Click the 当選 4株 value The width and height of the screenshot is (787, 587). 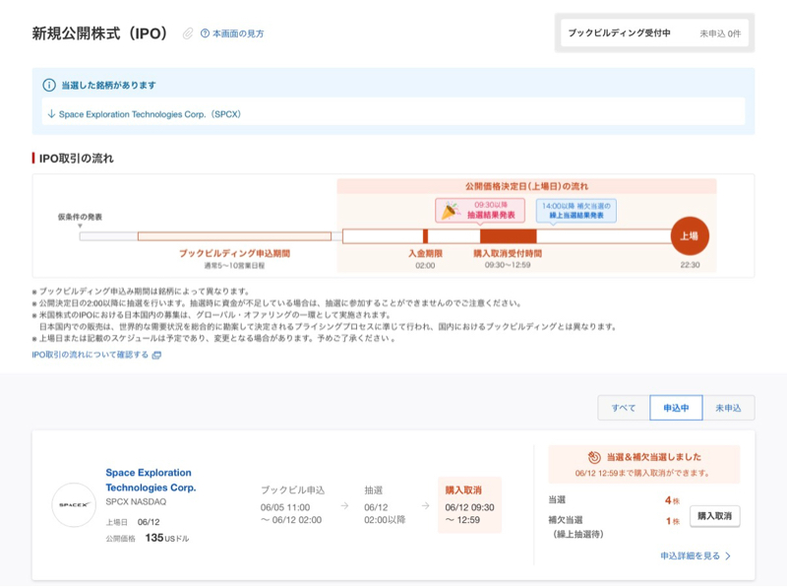(x=672, y=500)
